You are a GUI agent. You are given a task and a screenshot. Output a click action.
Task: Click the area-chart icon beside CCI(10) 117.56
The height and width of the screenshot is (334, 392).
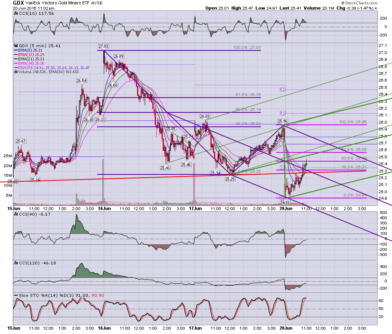16,14
